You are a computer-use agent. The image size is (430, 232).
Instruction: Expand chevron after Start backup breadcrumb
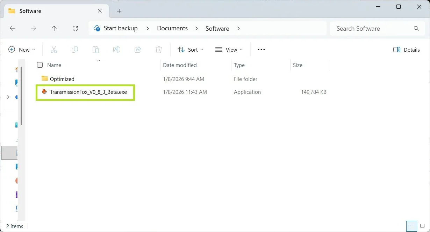[147, 29]
